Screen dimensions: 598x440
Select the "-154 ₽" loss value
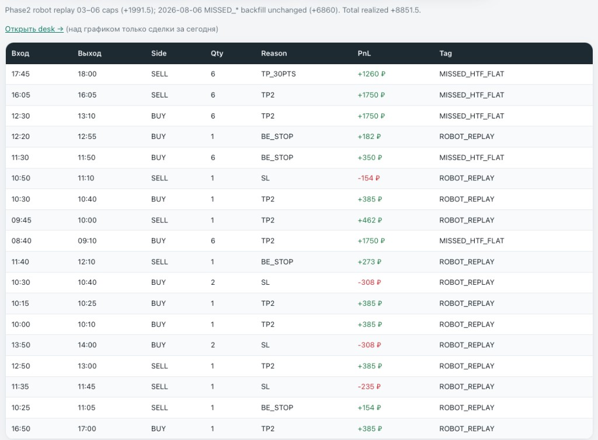tap(369, 178)
